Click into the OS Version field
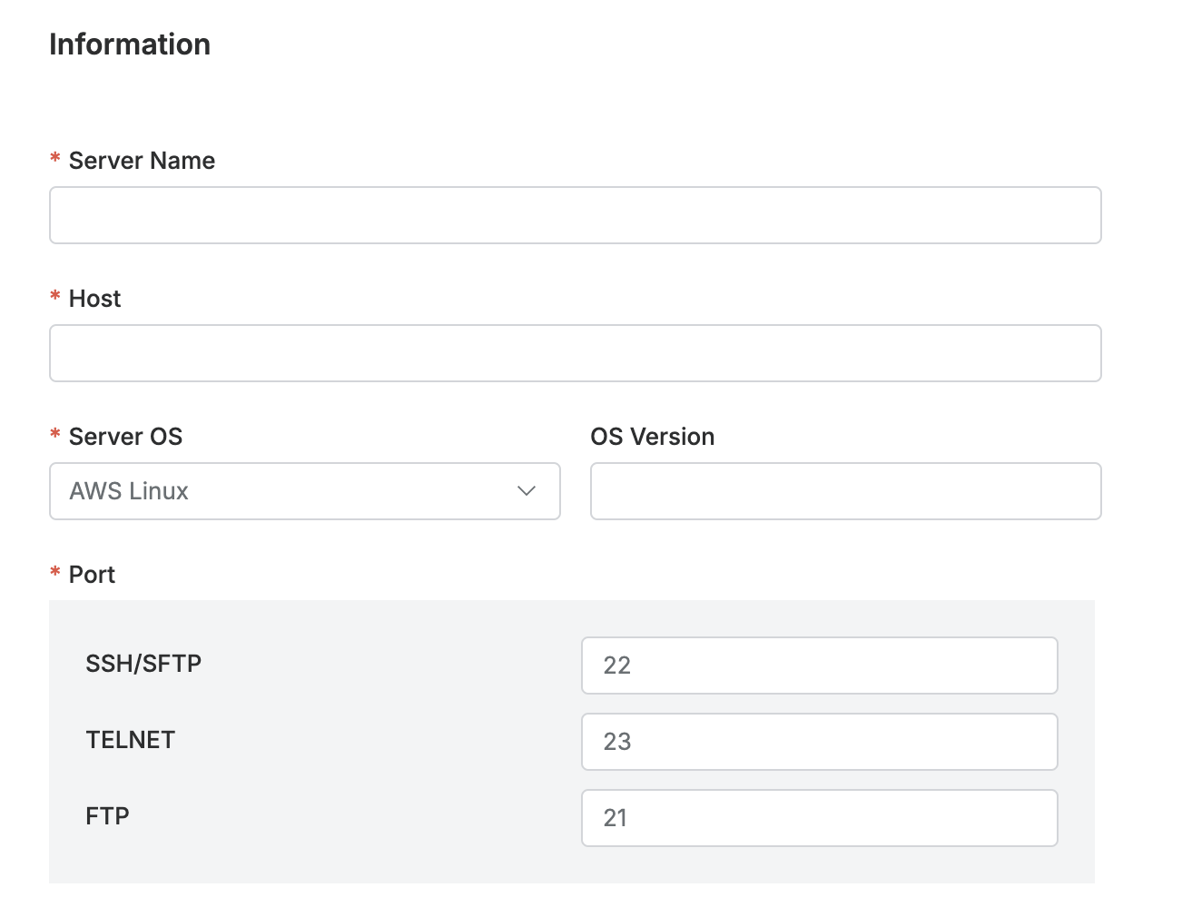The height and width of the screenshot is (917, 1182). [x=845, y=491]
